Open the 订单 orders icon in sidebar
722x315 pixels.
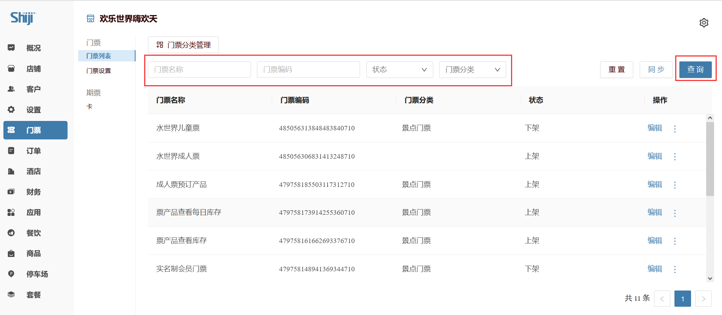(11, 151)
